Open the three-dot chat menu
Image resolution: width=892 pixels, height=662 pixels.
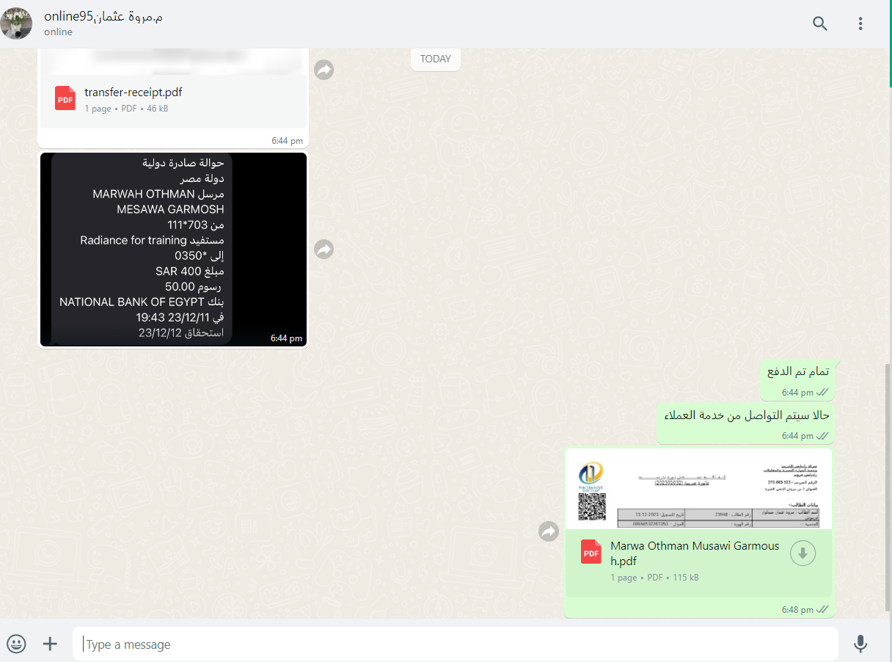[860, 23]
